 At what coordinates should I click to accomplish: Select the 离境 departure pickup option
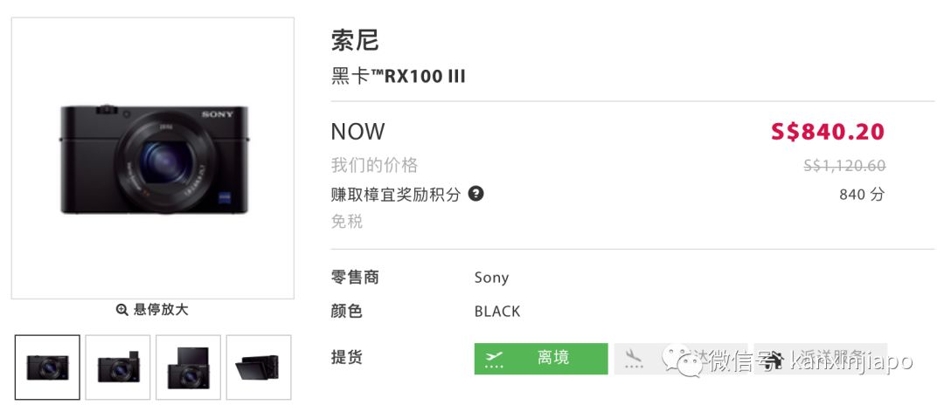tap(541, 358)
